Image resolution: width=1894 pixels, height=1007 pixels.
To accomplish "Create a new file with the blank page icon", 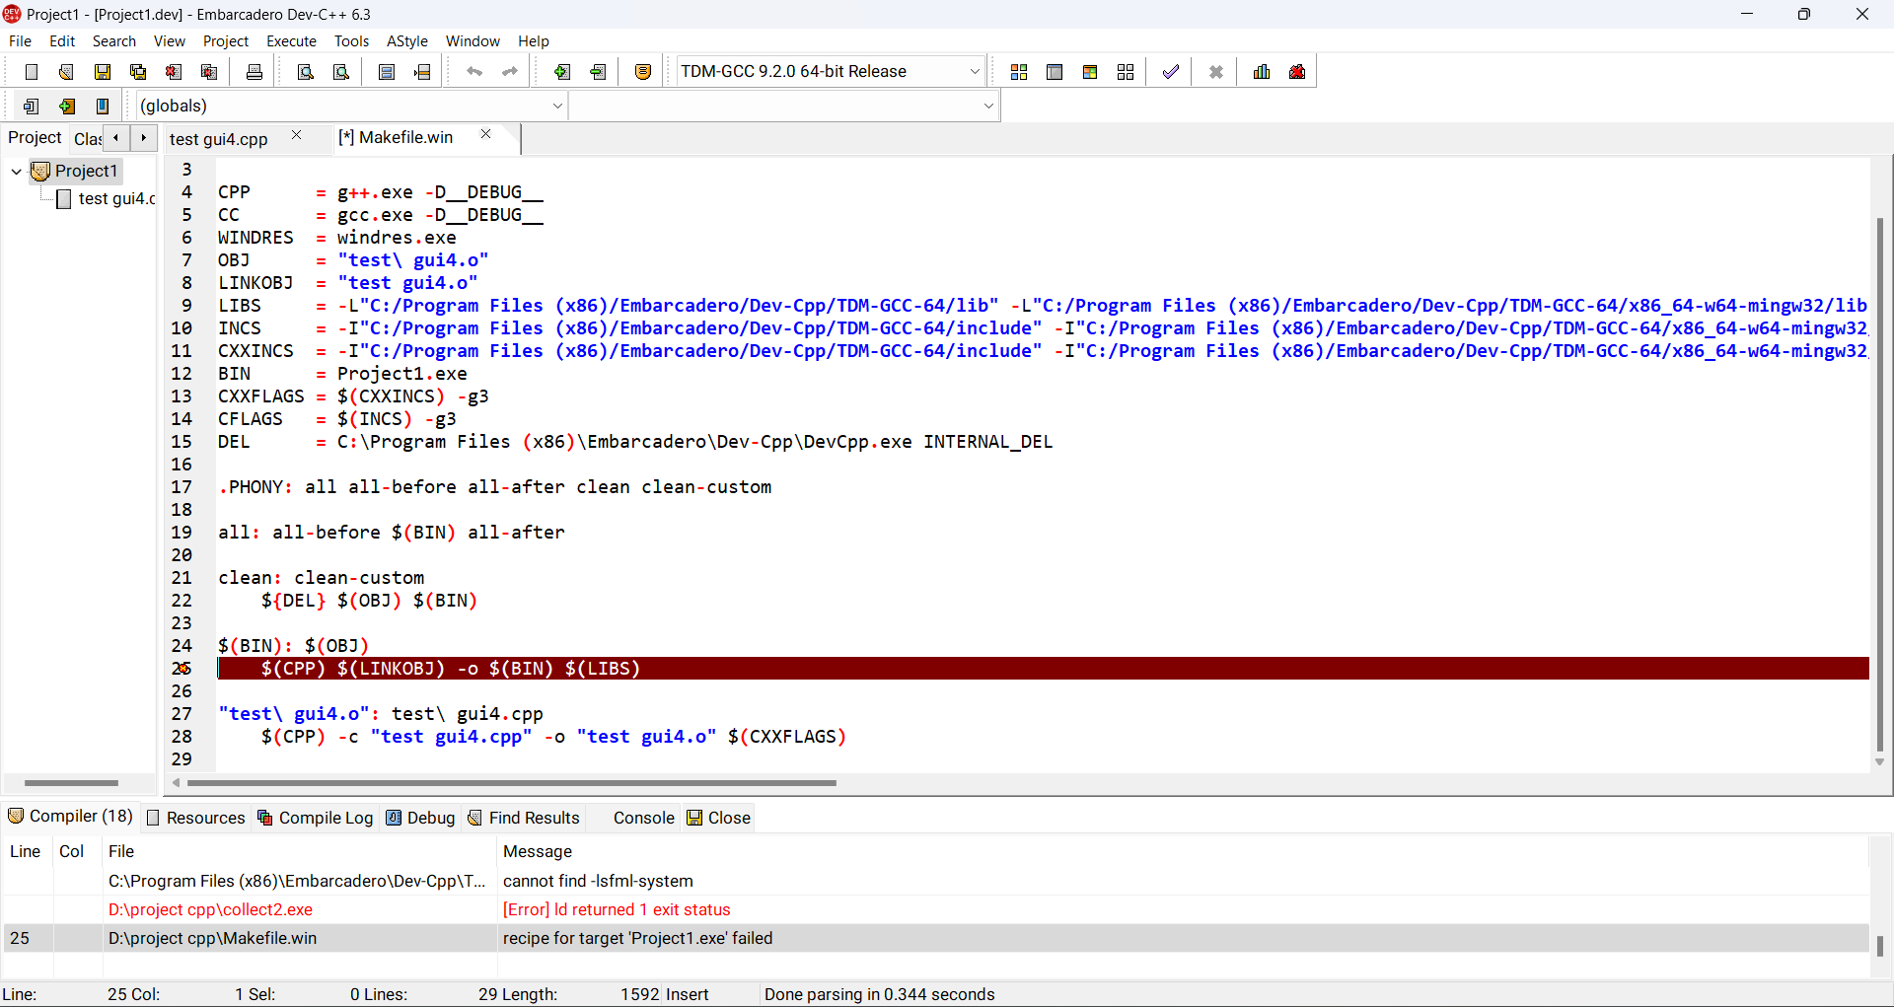I will pos(31,71).
